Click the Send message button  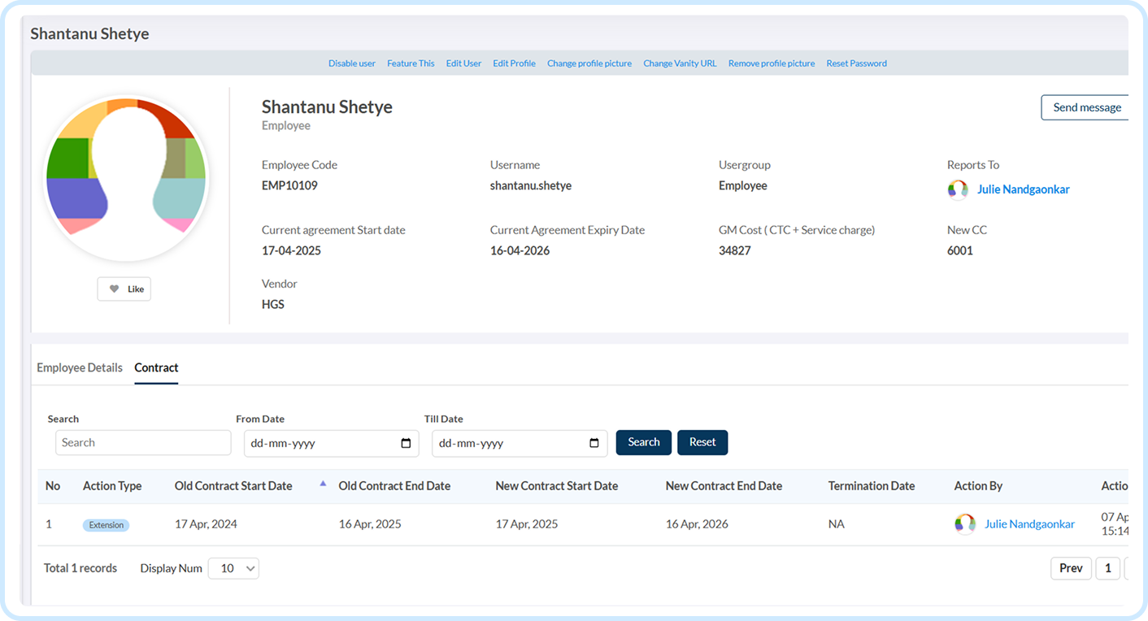(x=1085, y=107)
